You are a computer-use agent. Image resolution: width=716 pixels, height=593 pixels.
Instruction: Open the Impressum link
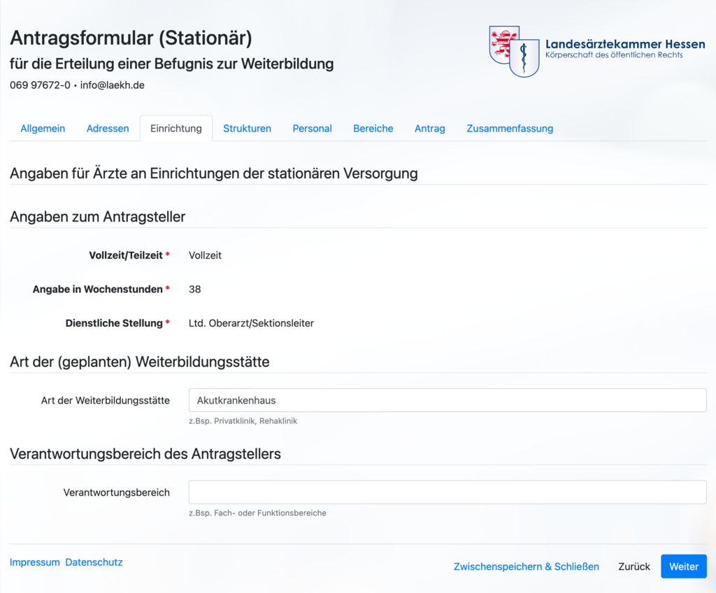[x=35, y=562]
